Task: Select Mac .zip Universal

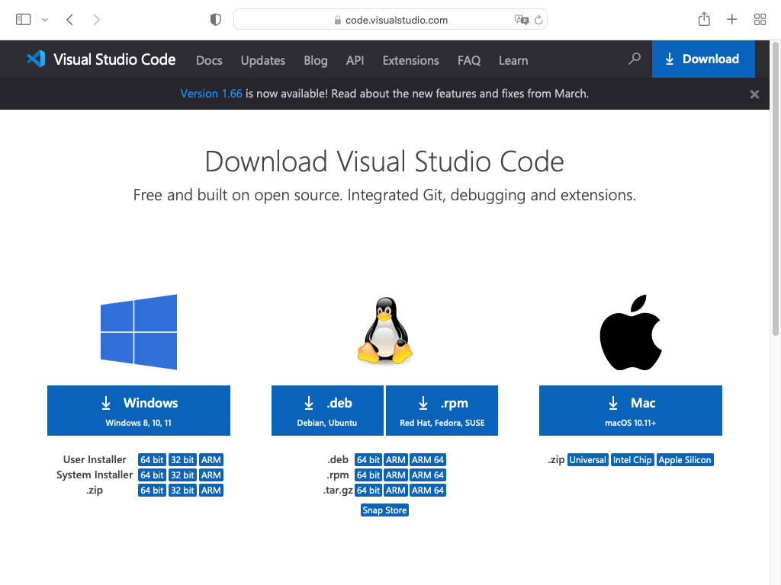Action: (x=588, y=460)
